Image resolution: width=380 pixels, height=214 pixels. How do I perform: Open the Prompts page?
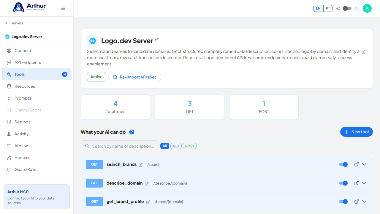point(37,98)
